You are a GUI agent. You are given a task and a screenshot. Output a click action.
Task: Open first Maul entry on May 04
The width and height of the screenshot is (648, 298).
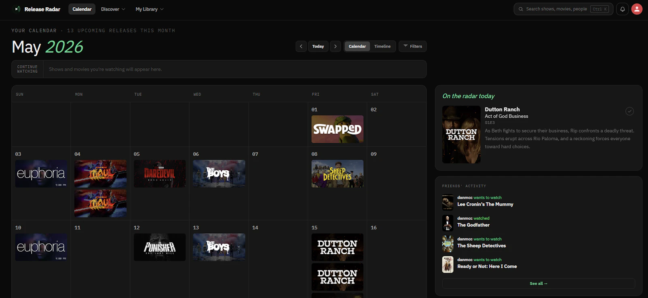pos(100,173)
